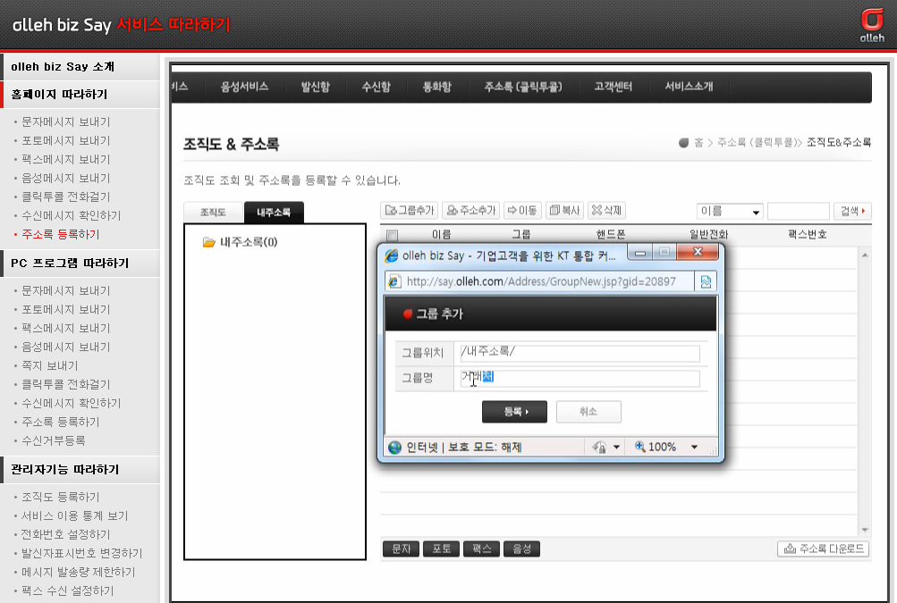Select the 내주소록 tab
The image size is (897, 603).
(274, 212)
